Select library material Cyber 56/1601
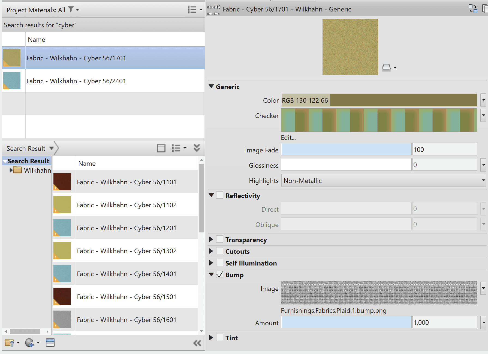488x354 pixels. tap(125, 320)
